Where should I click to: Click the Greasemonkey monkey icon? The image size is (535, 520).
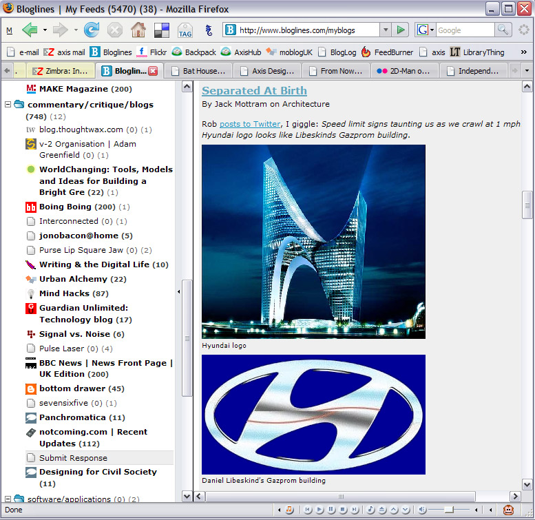(508, 510)
